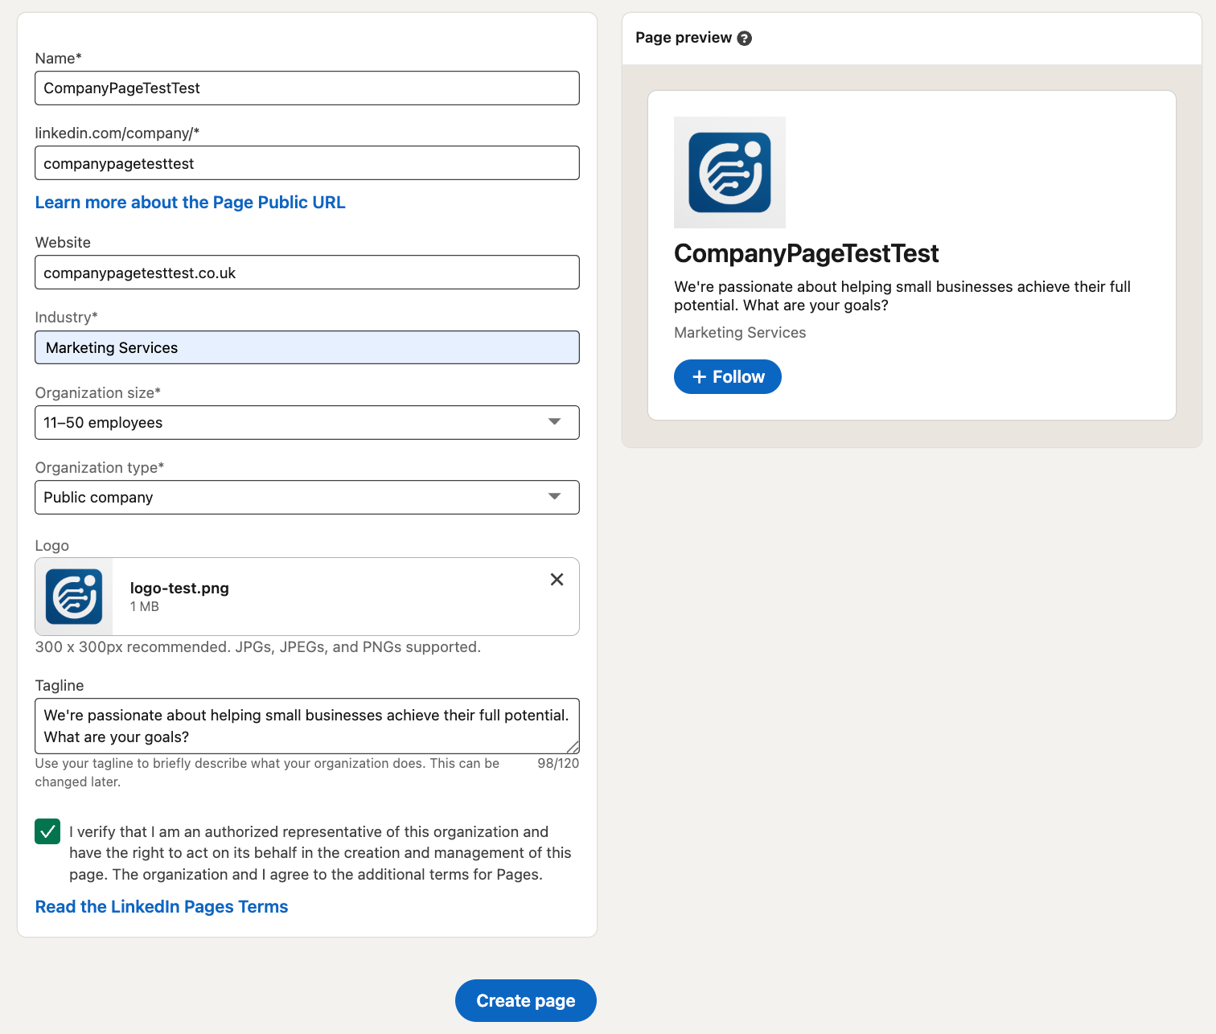Image resolution: width=1216 pixels, height=1034 pixels.
Task: Open the Organization size dropdown
Action: tap(307, 422)
